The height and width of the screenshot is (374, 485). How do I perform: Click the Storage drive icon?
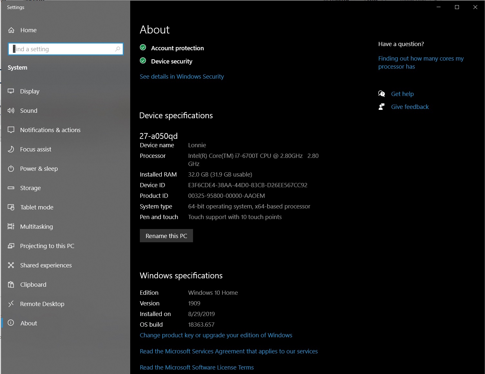coord(11,188)
